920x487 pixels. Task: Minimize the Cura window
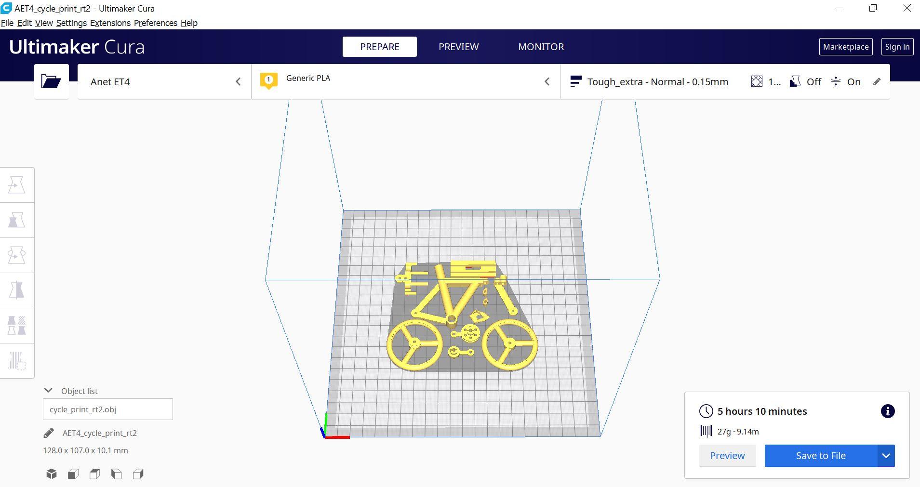point(840,8)
